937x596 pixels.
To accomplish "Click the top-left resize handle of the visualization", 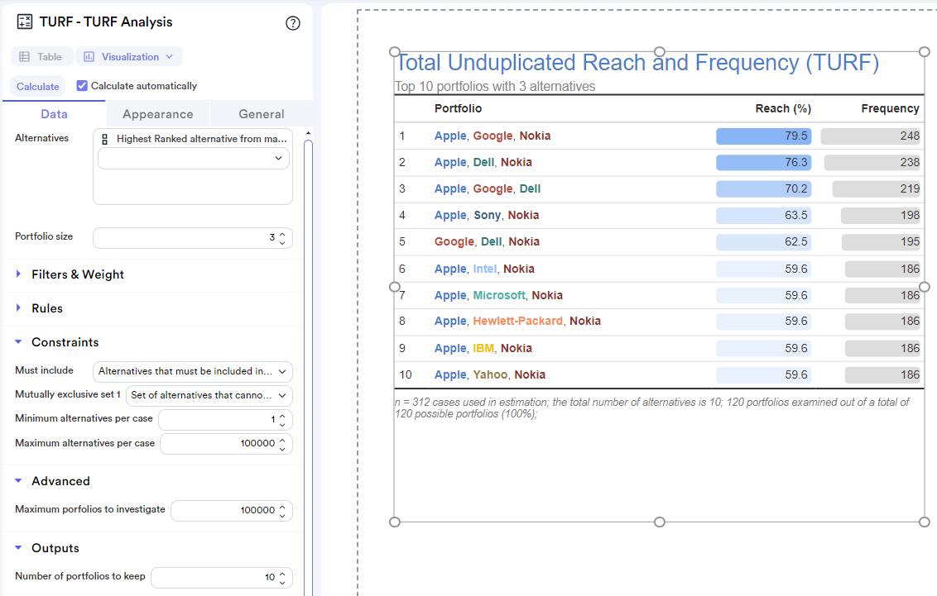I will click(394, 52).
